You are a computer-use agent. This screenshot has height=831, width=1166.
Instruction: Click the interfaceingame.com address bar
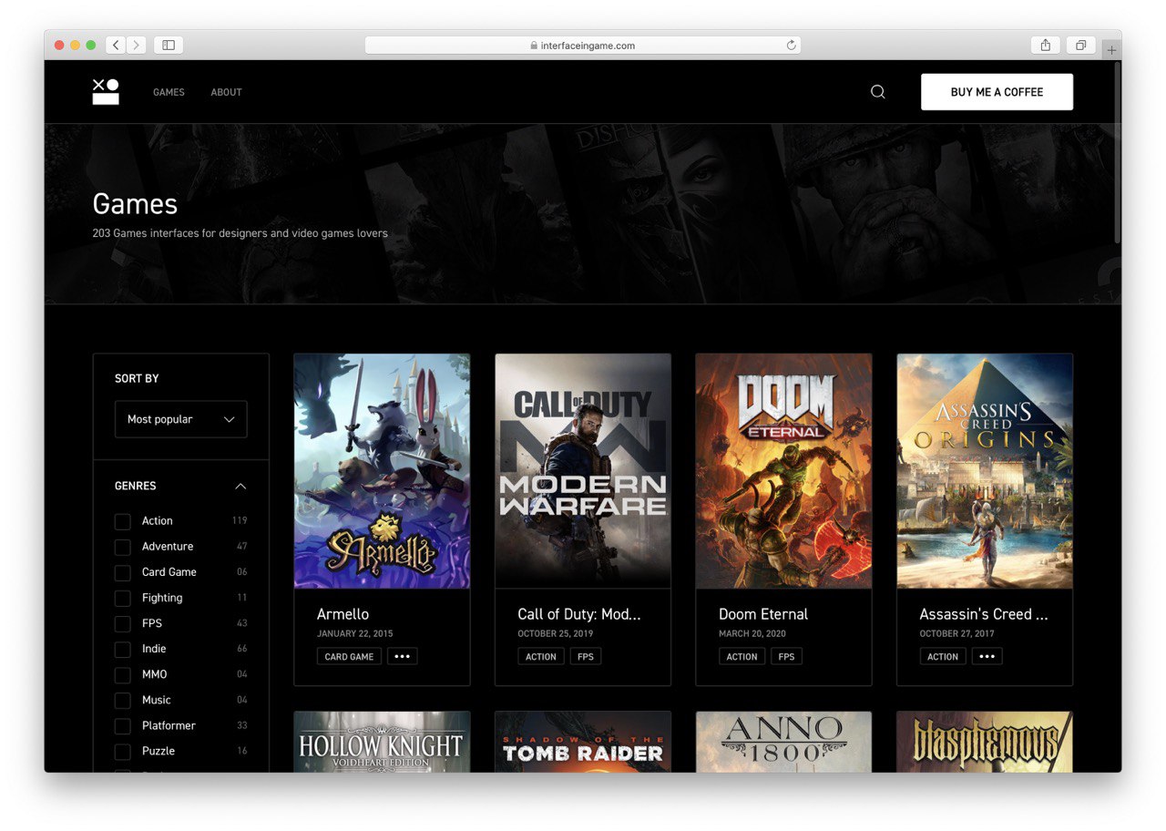(x=583, y=45)
